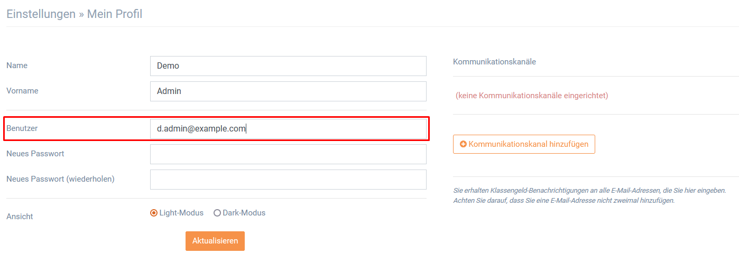Click the keine Kommunikationskanäle eingerichtet notice
The height and width of the screenshot is (263, 739).
tap(532, 96)
